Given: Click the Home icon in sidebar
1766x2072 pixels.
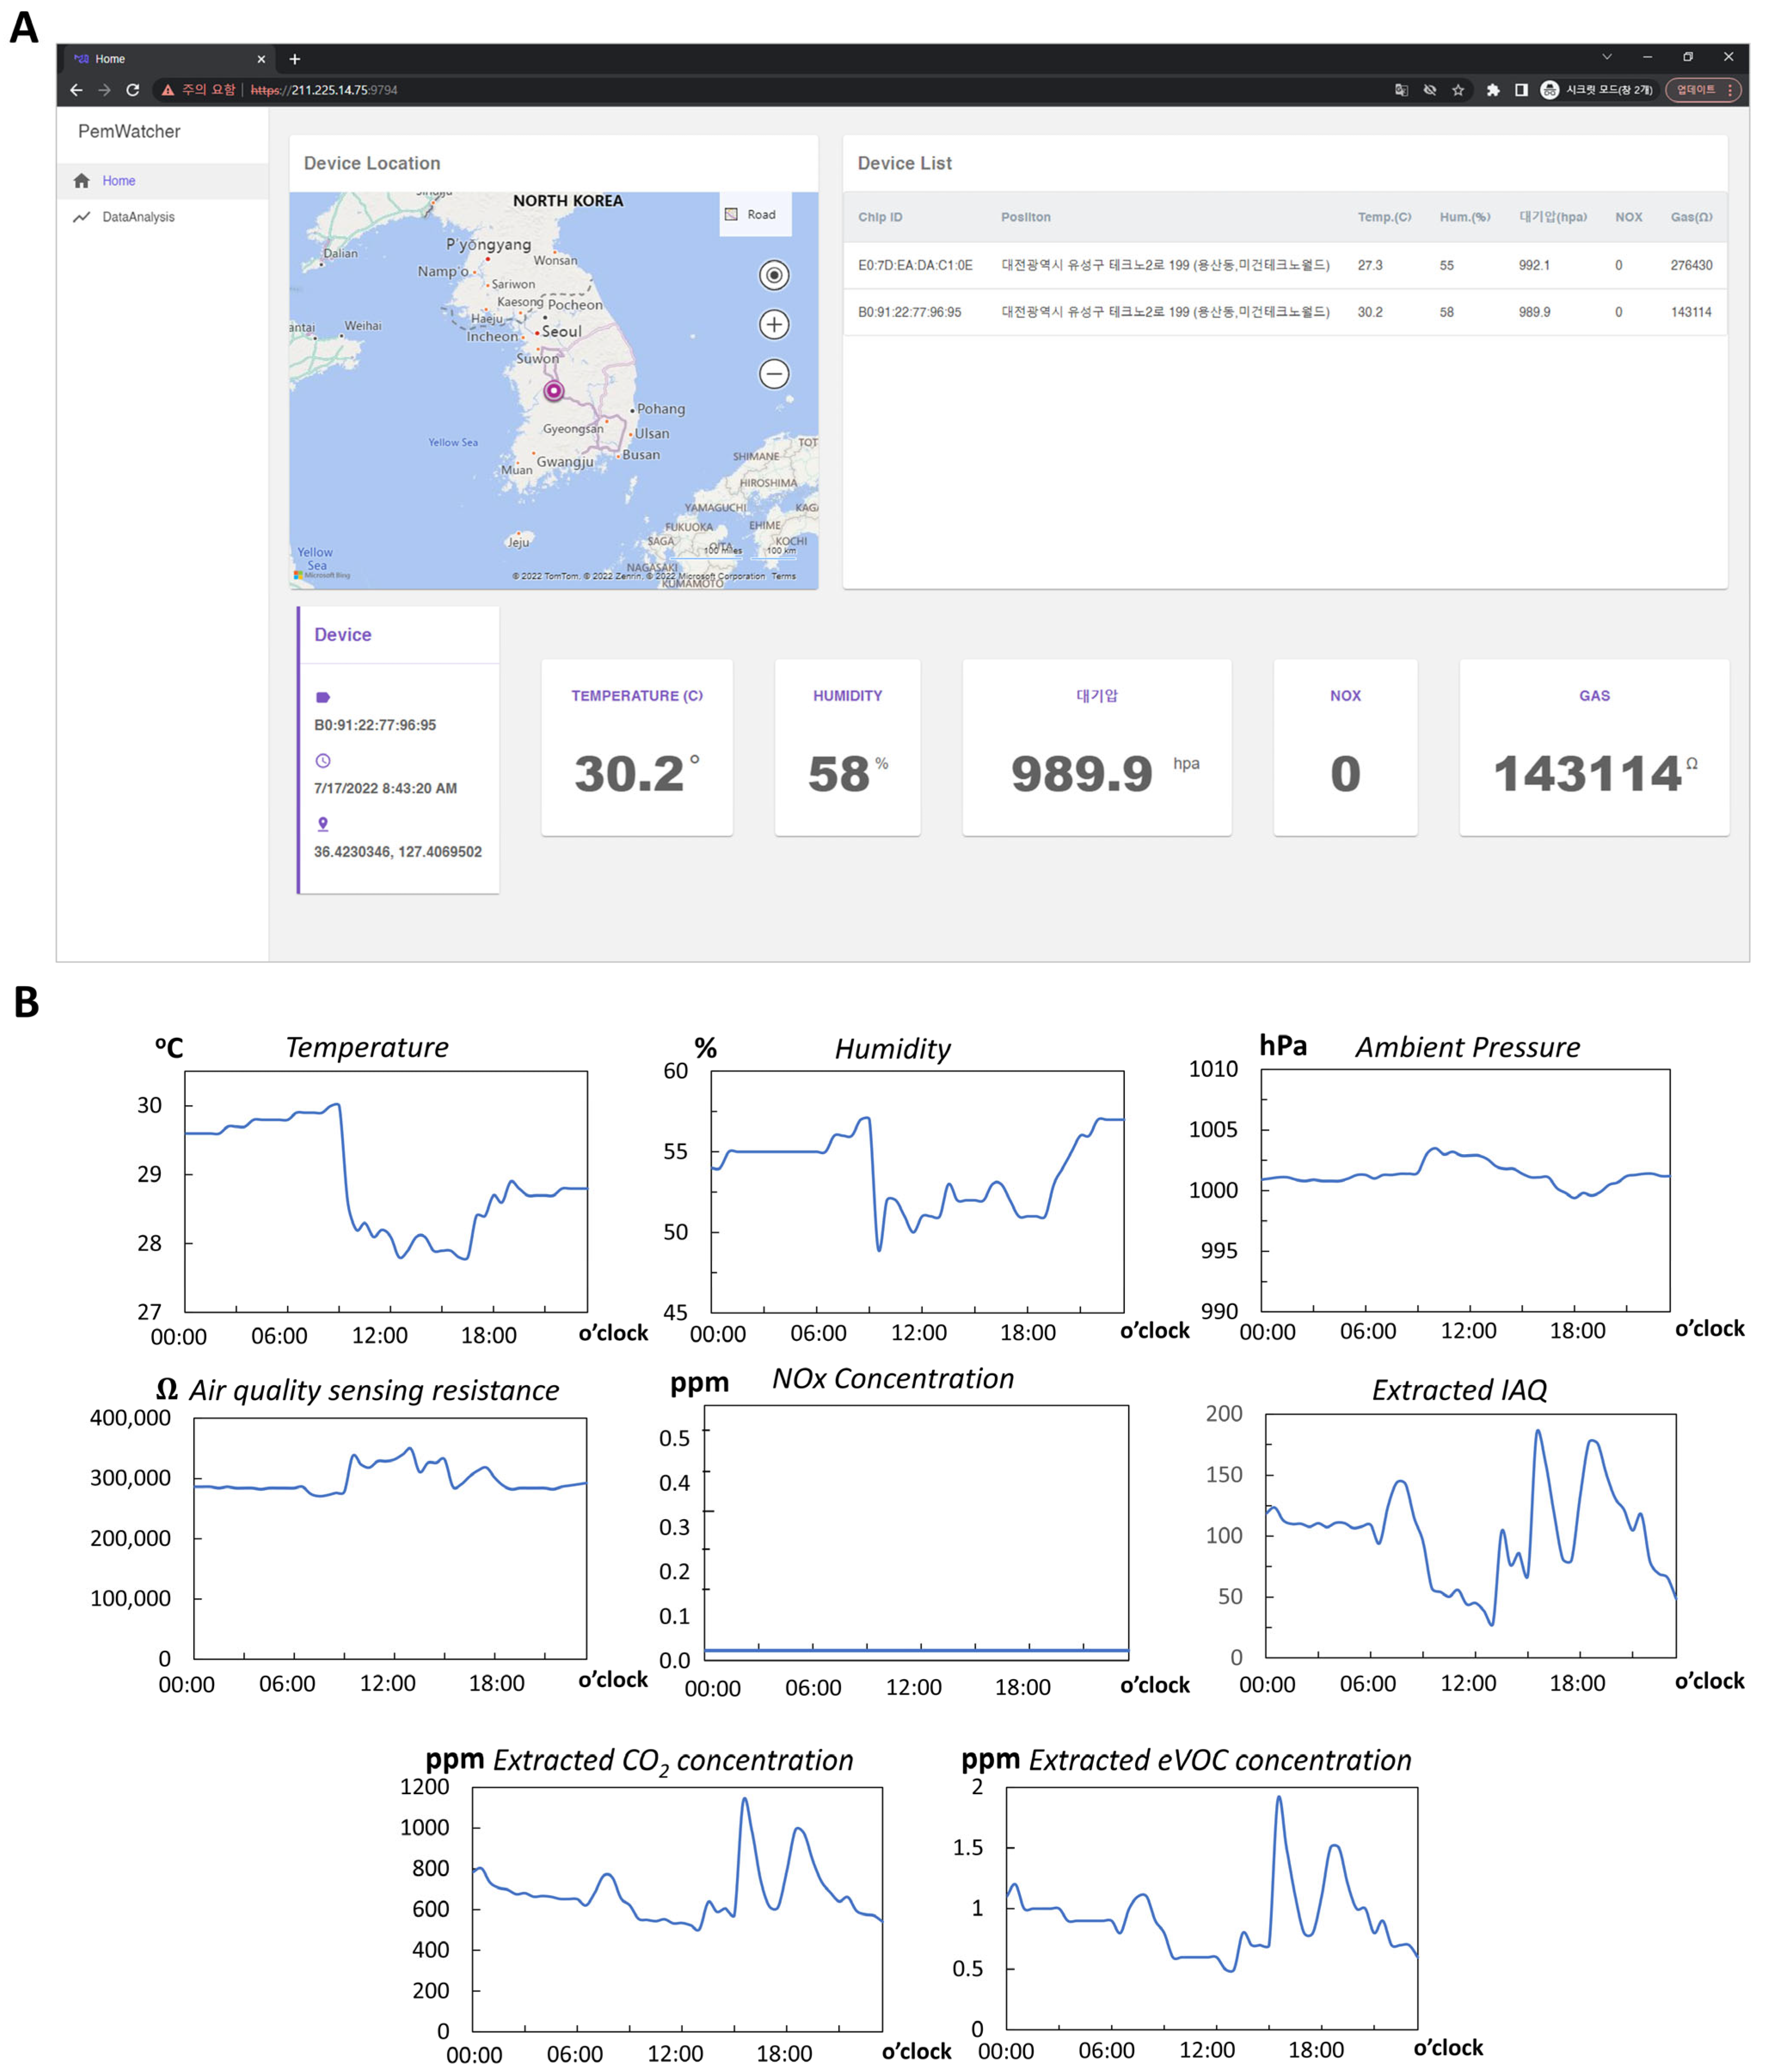Looking at the screenshot, I should 82,181.
